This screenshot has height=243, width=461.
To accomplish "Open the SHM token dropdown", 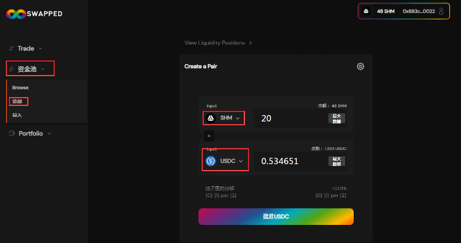I will tap(224, 118).
